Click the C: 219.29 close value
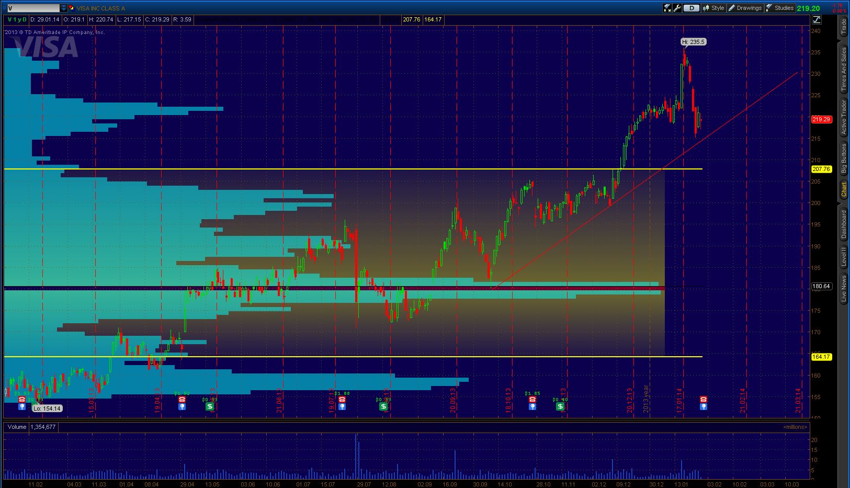 156,19
